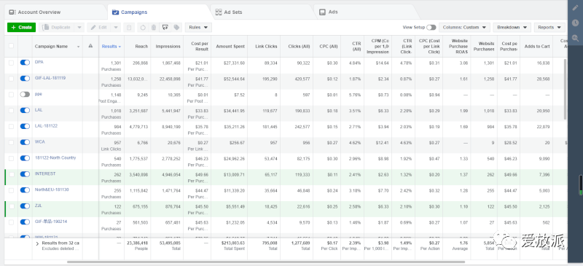Click the Campaign Name column sort arrow
The width and height of the screenshot is (583, 266).
coord(78,47)
